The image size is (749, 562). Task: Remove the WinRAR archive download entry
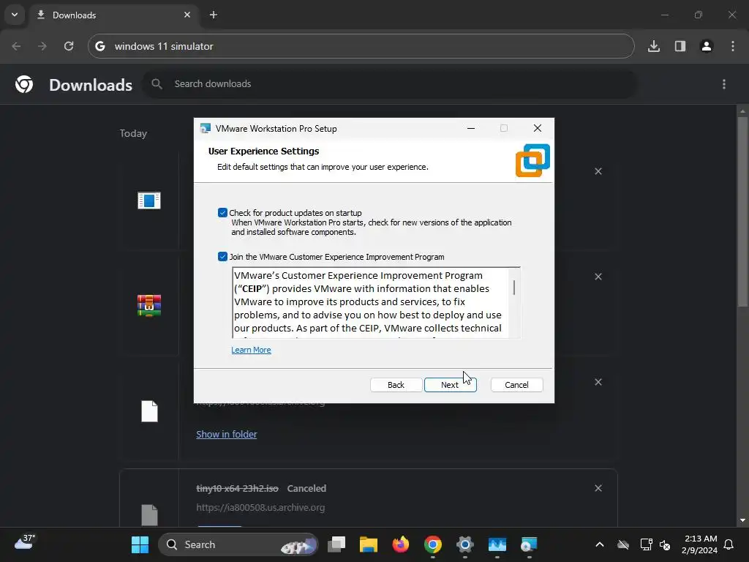[598, 277]
